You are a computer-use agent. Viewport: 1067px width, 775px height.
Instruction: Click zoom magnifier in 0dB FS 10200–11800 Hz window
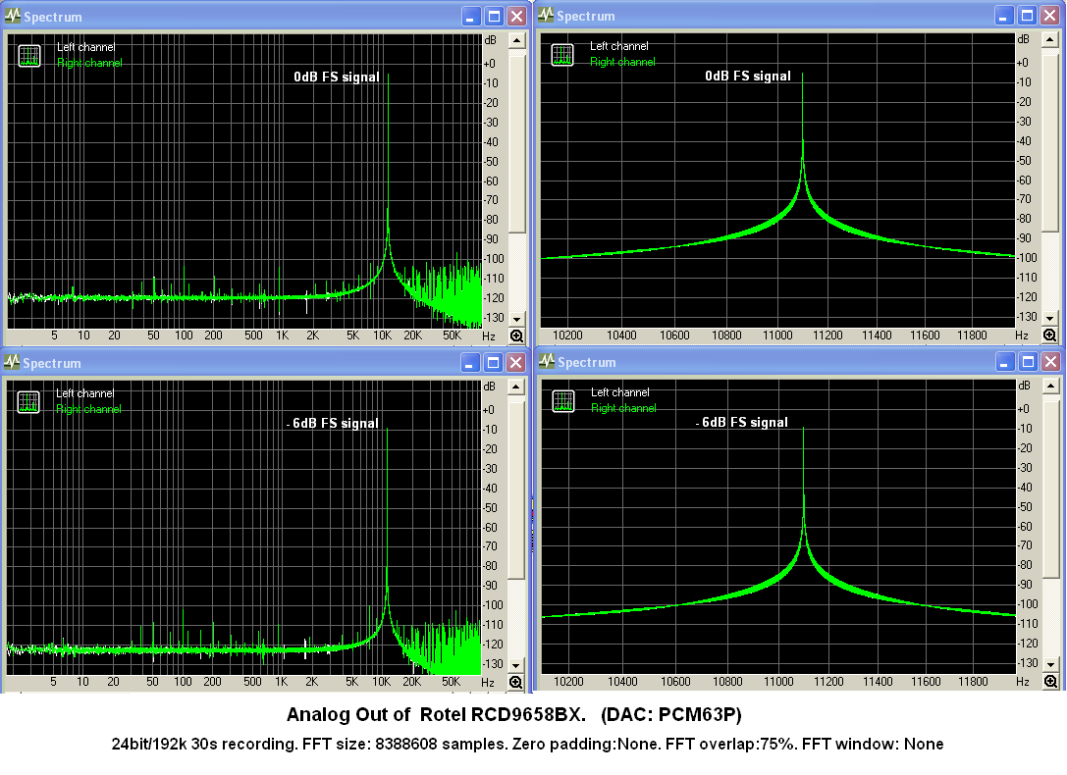[x=1049, y=336]
